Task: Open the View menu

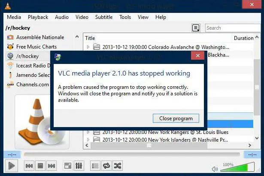Action: coord(143,17)
